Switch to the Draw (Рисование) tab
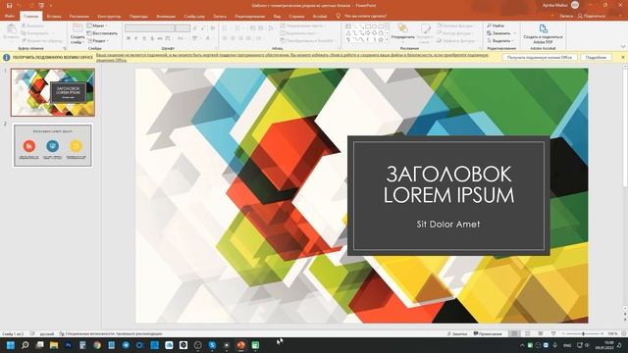The height and width of the screenshot is (353, 628). [78, 17]
